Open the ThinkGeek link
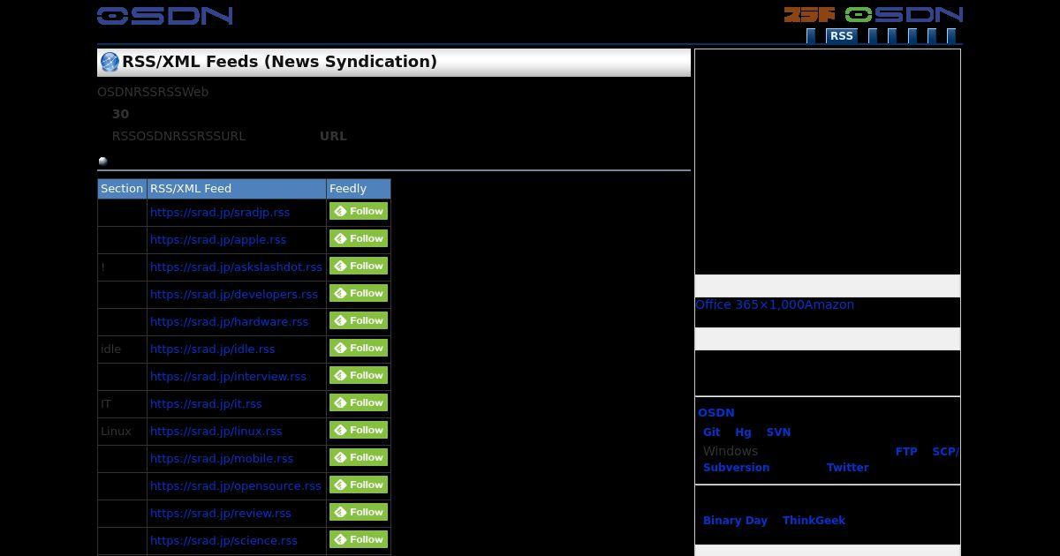1060x556 pixels. (814, 520)
